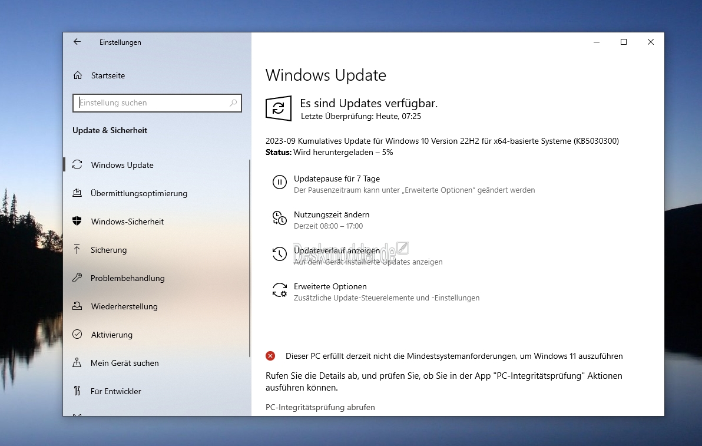Open the Problembehandlung page
702x446 pixels.
(x=128, y=277)
